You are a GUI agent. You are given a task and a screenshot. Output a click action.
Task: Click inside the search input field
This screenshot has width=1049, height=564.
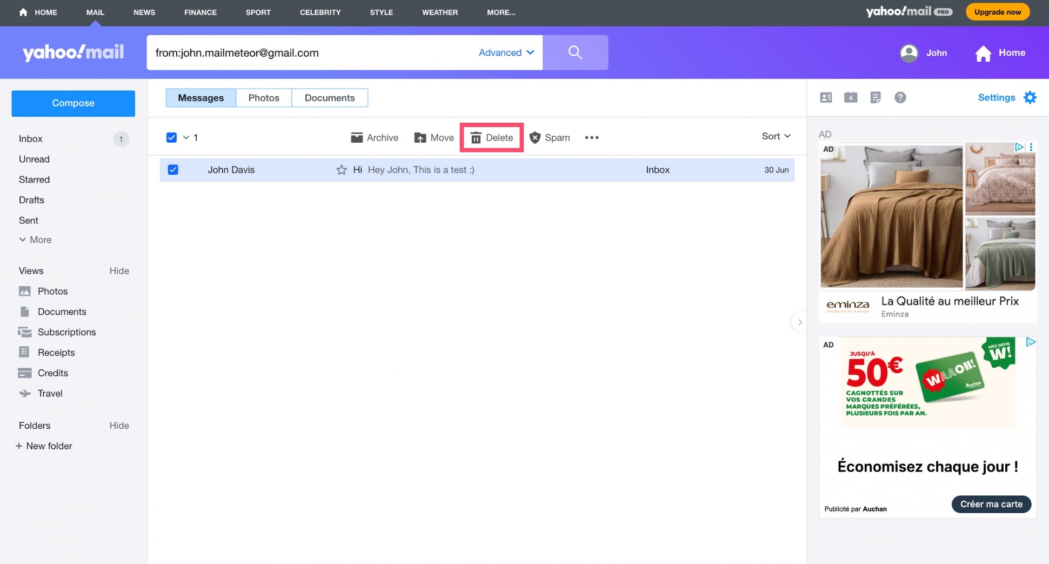point(308,52)
